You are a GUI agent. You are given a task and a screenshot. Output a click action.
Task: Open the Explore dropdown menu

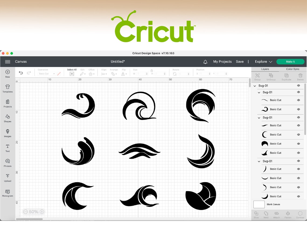[263, 62]
